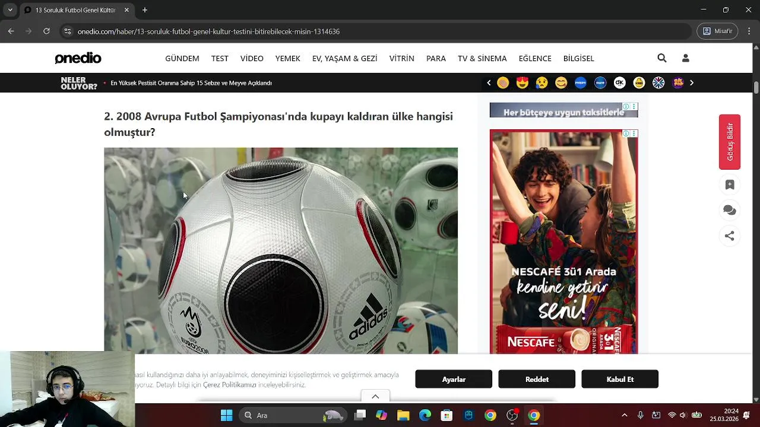Open the BİLGİSEL menu
This screenshot has width=760, height=427.
pos(579,58)
